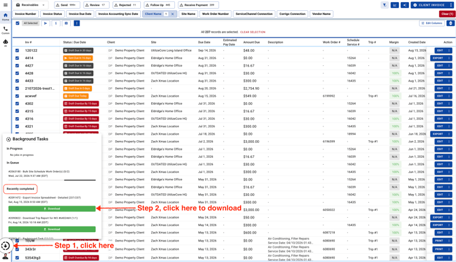Click the queued Bulk Site Schedule progress bar
The image size is (456, 262).
(x=52, y=180)
